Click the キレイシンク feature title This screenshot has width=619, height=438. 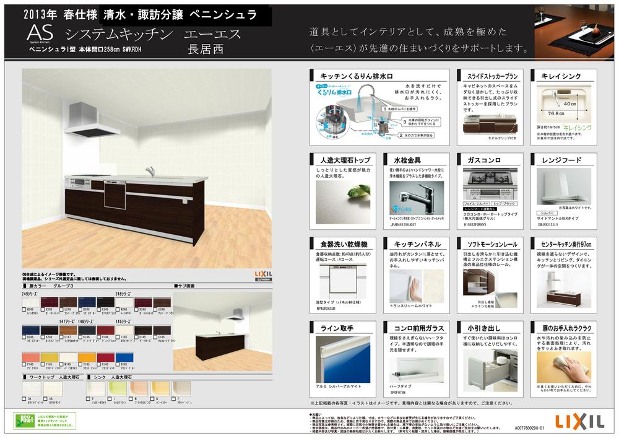[562, 76]
